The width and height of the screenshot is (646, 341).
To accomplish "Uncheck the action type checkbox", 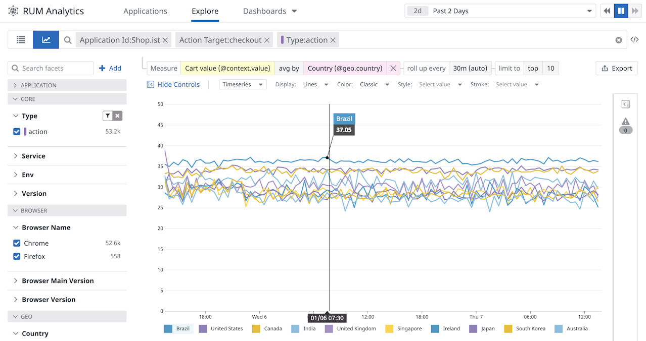I will click(x=17, y=132).
